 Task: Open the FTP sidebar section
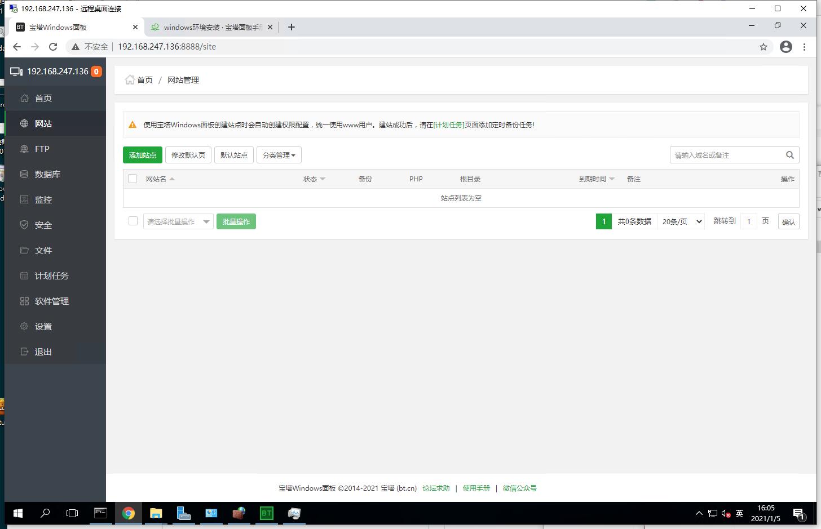55,149
